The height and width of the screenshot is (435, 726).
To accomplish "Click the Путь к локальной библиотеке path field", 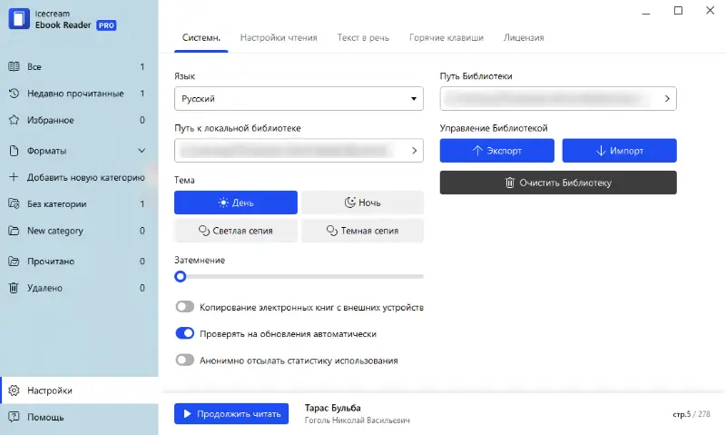I will tap(299, 151).
